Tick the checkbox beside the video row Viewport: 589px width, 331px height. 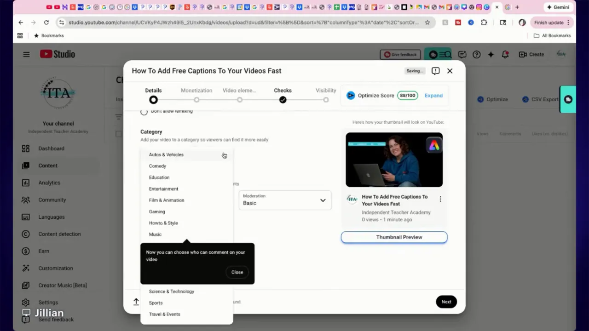tap(119, 133)
